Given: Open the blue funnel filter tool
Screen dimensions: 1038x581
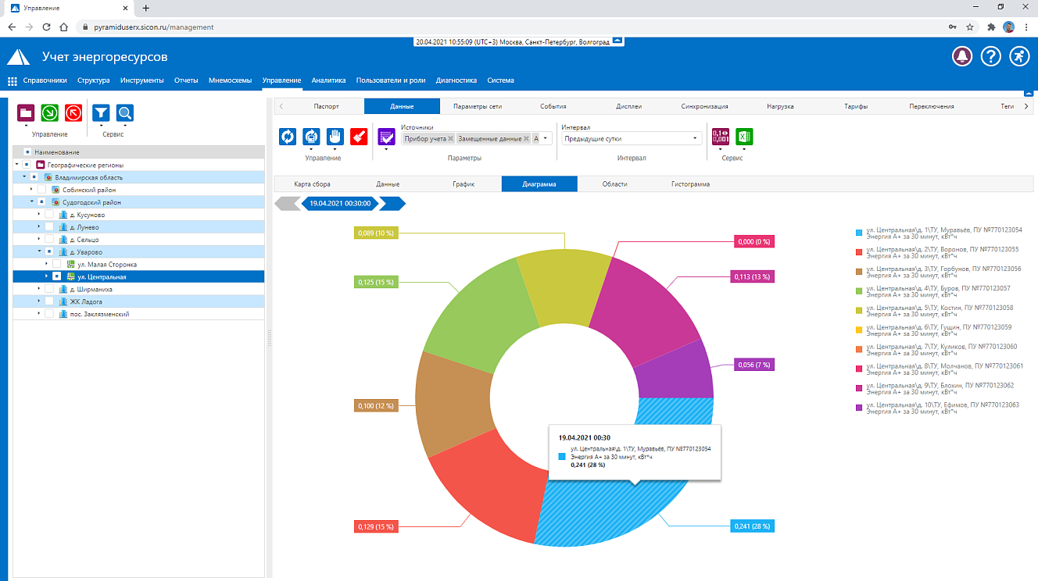Looking at the screenshot, I should coord(101,113).
